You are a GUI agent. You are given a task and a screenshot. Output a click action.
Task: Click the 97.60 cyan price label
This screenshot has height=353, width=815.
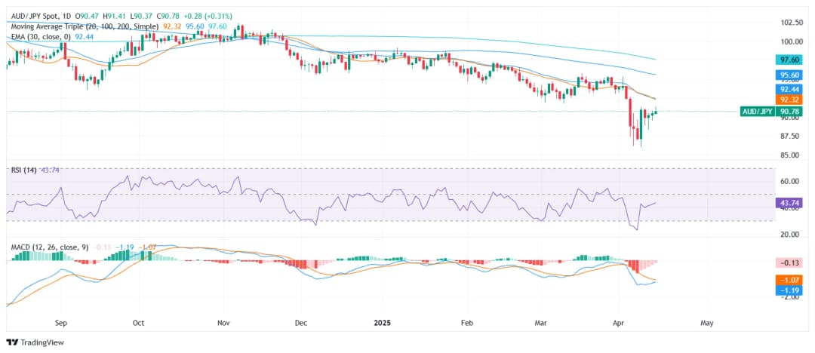(x=789, y=59)
